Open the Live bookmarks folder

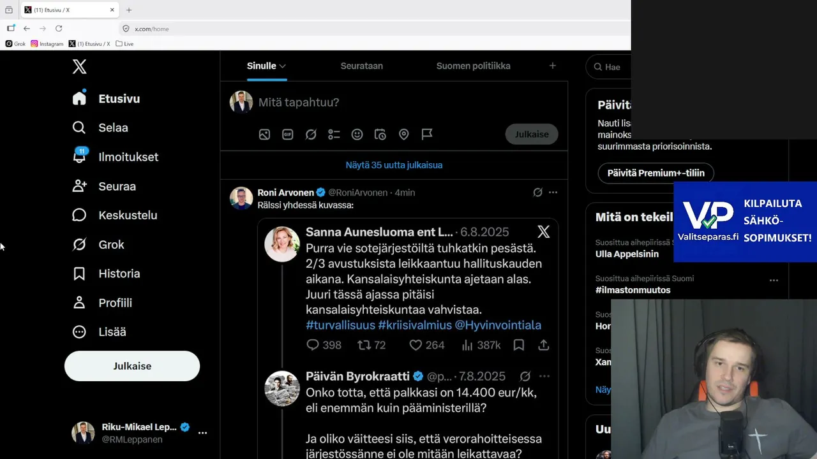[x=124, y=44]
